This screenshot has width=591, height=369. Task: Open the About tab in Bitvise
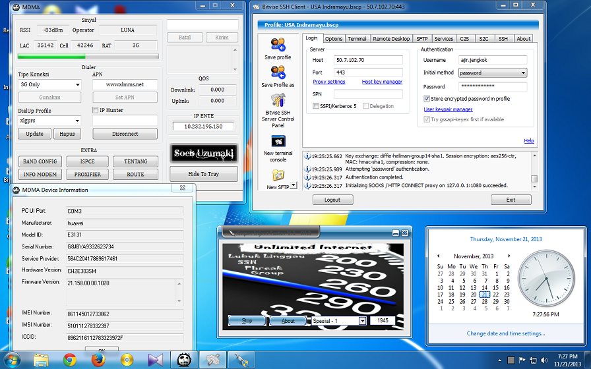coord(524,39)
